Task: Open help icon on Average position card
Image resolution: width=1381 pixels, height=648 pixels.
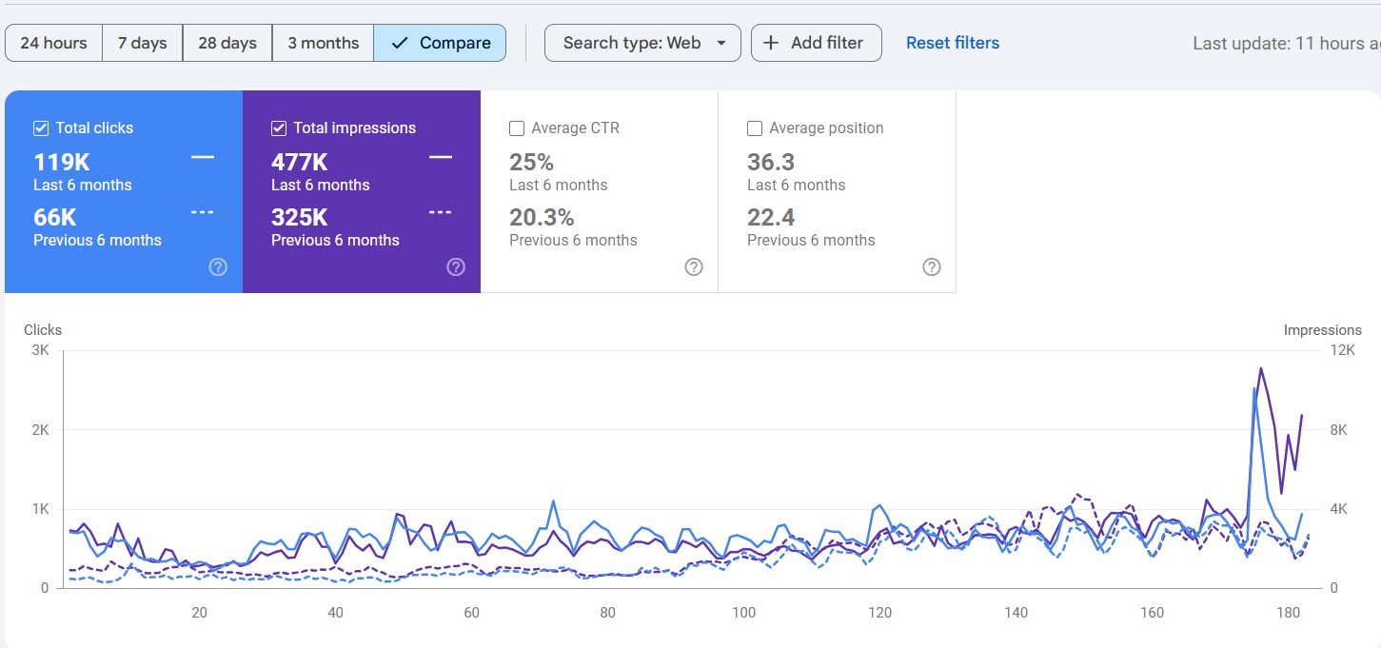Action: [932, 267]
